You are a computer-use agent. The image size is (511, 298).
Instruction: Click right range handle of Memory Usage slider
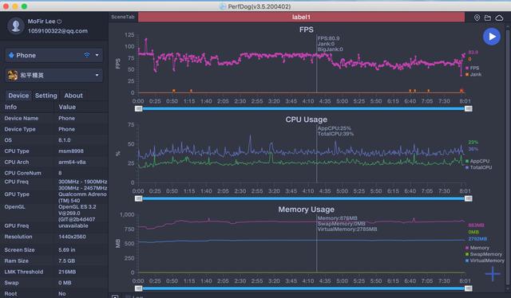tap(469, 288)
